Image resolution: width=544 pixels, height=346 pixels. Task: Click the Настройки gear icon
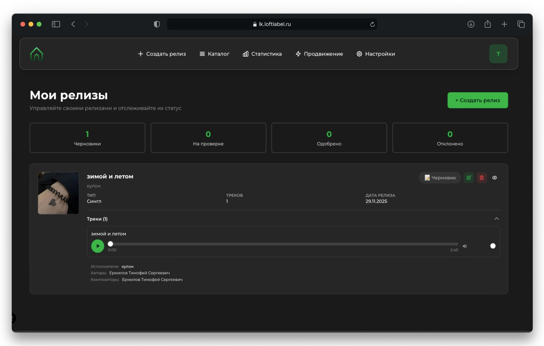click(359, 54)
